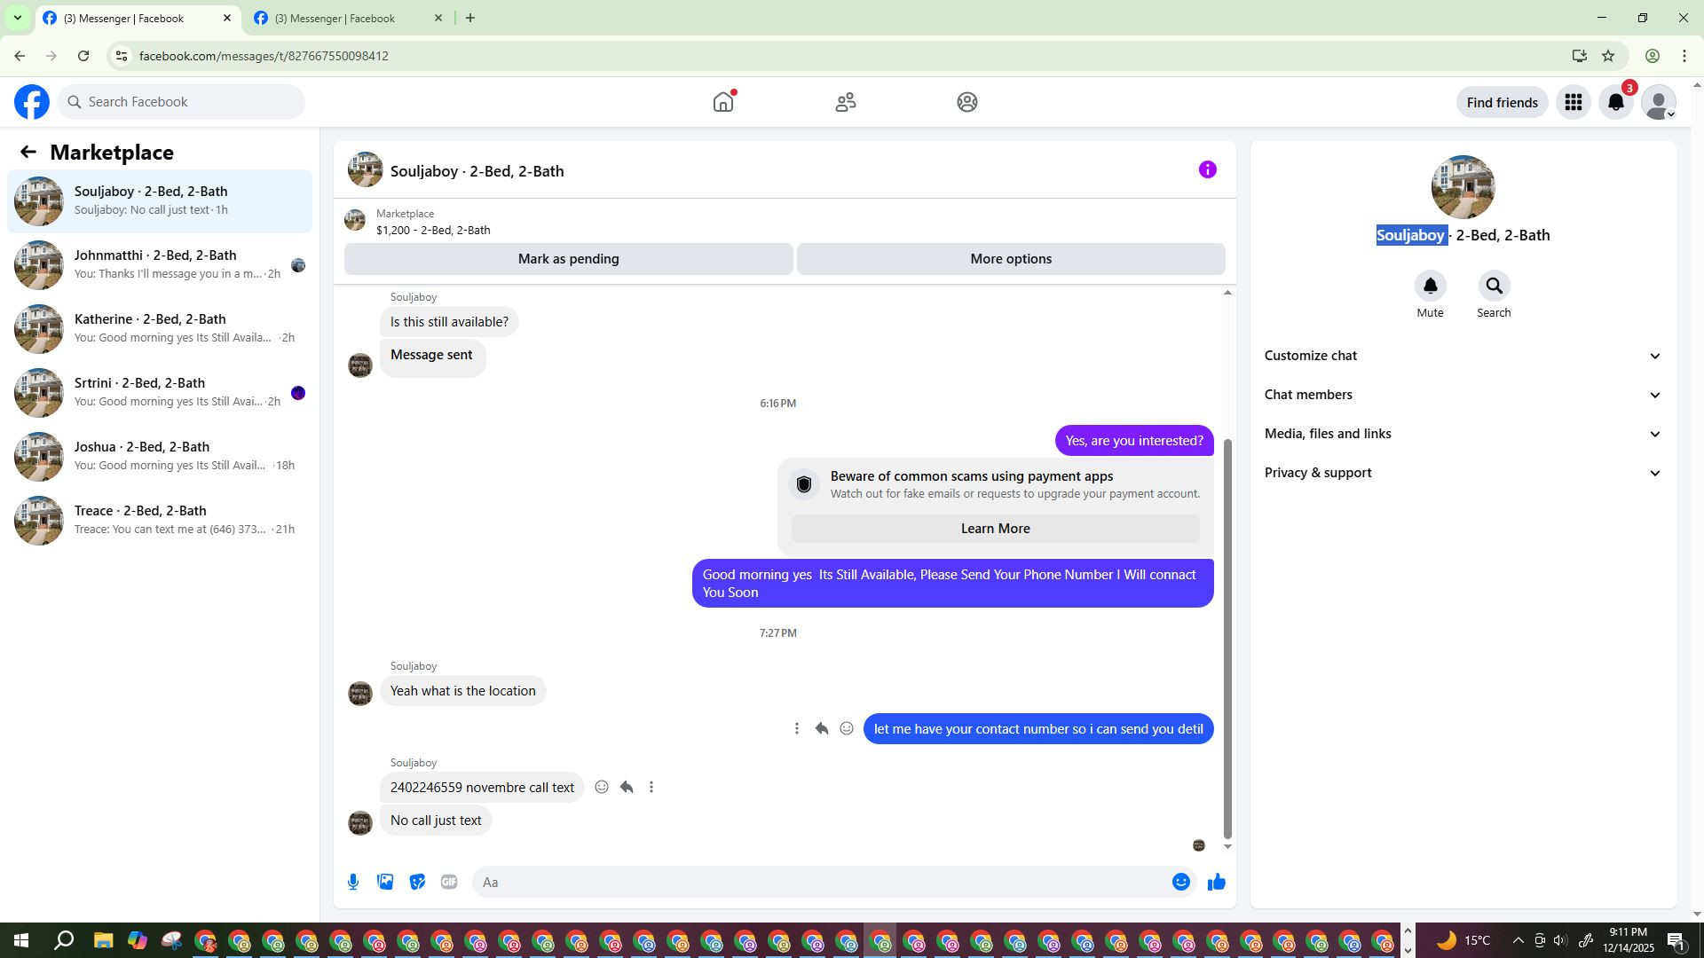
Task: Expand the Chat members section
Action: [1462, 395]
